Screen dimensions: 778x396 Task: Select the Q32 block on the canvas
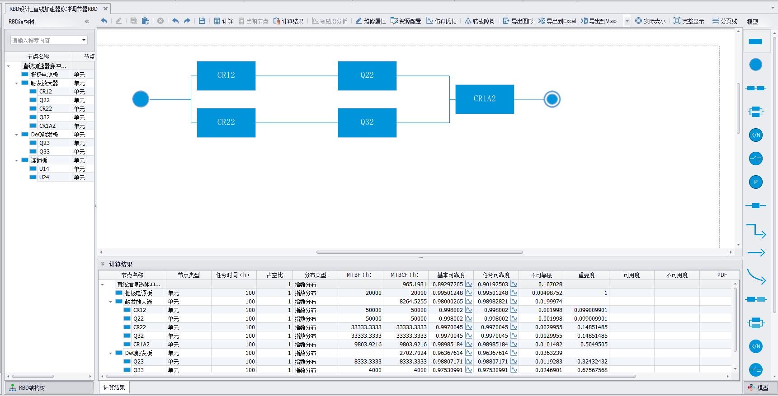point(367,122)
